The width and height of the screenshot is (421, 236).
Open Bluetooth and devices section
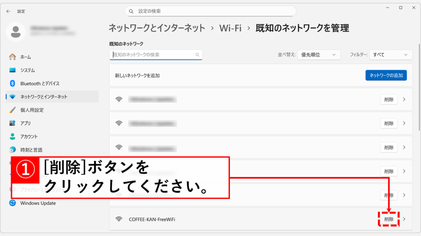[40, 84]
